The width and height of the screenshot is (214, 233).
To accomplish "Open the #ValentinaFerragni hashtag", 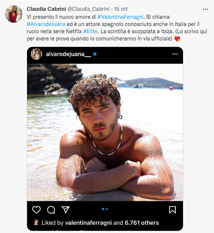I will (120, 17).
